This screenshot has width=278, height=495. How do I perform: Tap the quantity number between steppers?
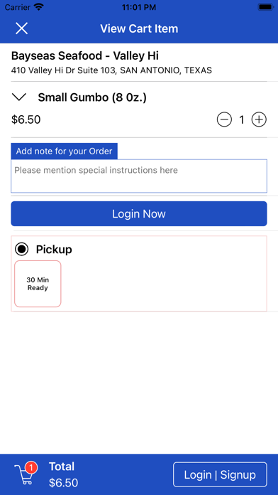242,119
